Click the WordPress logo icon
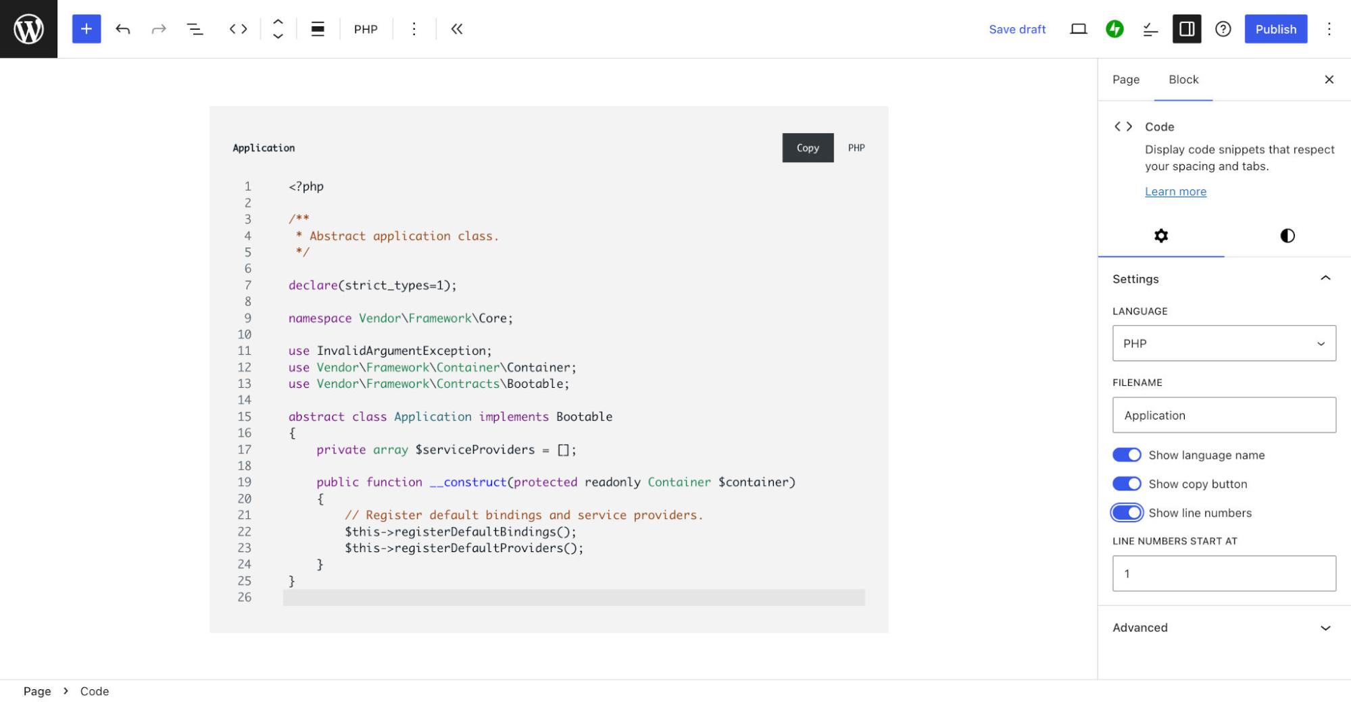 [28, 28]
